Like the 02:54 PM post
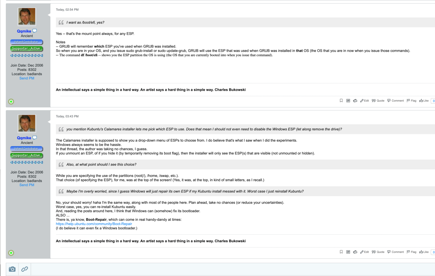 point(424,101)
